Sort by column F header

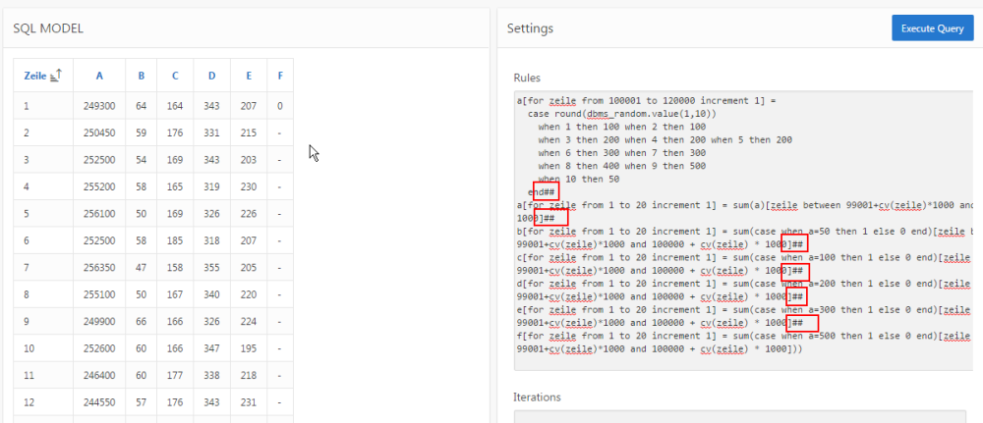coord(280,77)
